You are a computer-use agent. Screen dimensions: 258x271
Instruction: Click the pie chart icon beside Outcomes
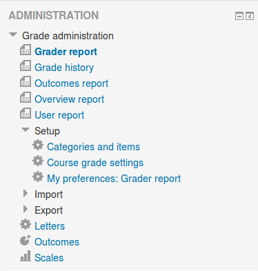26,240
